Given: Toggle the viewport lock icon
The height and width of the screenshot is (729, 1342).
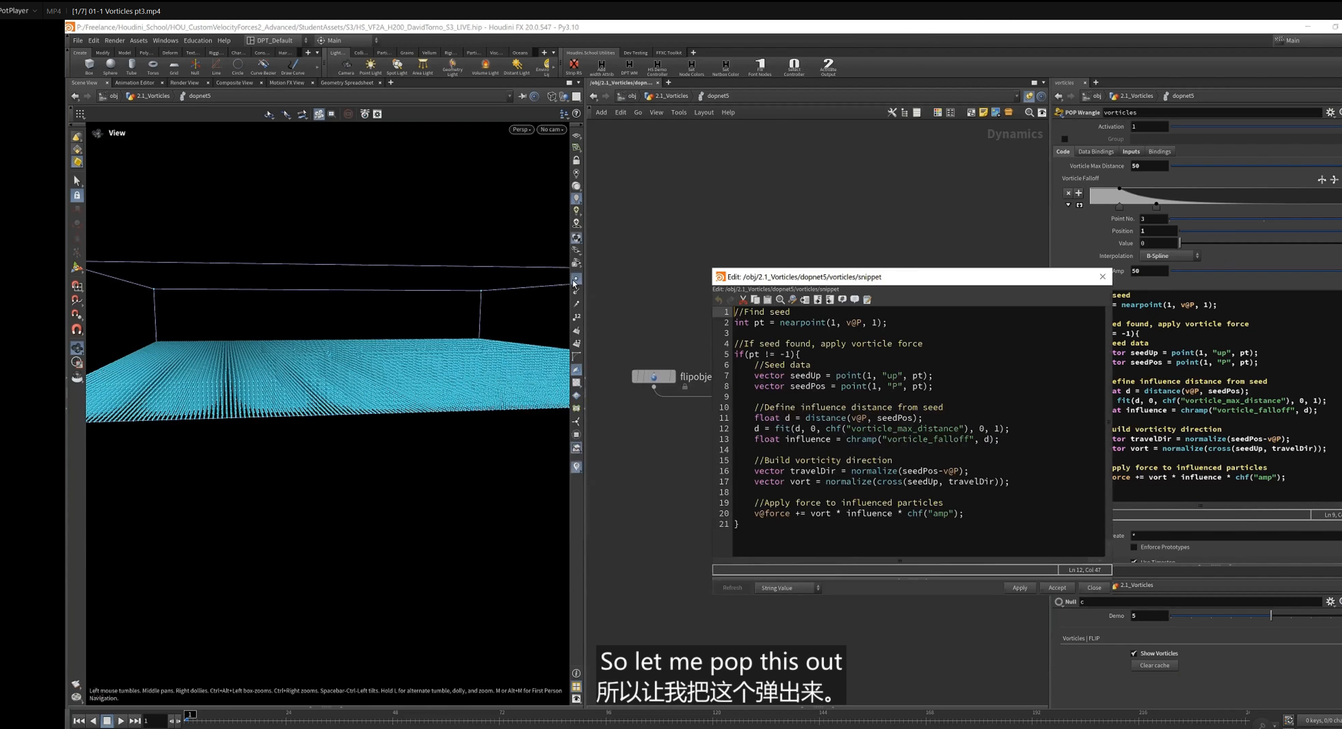Looking at the screenshot, I should (x=77, y=196).
